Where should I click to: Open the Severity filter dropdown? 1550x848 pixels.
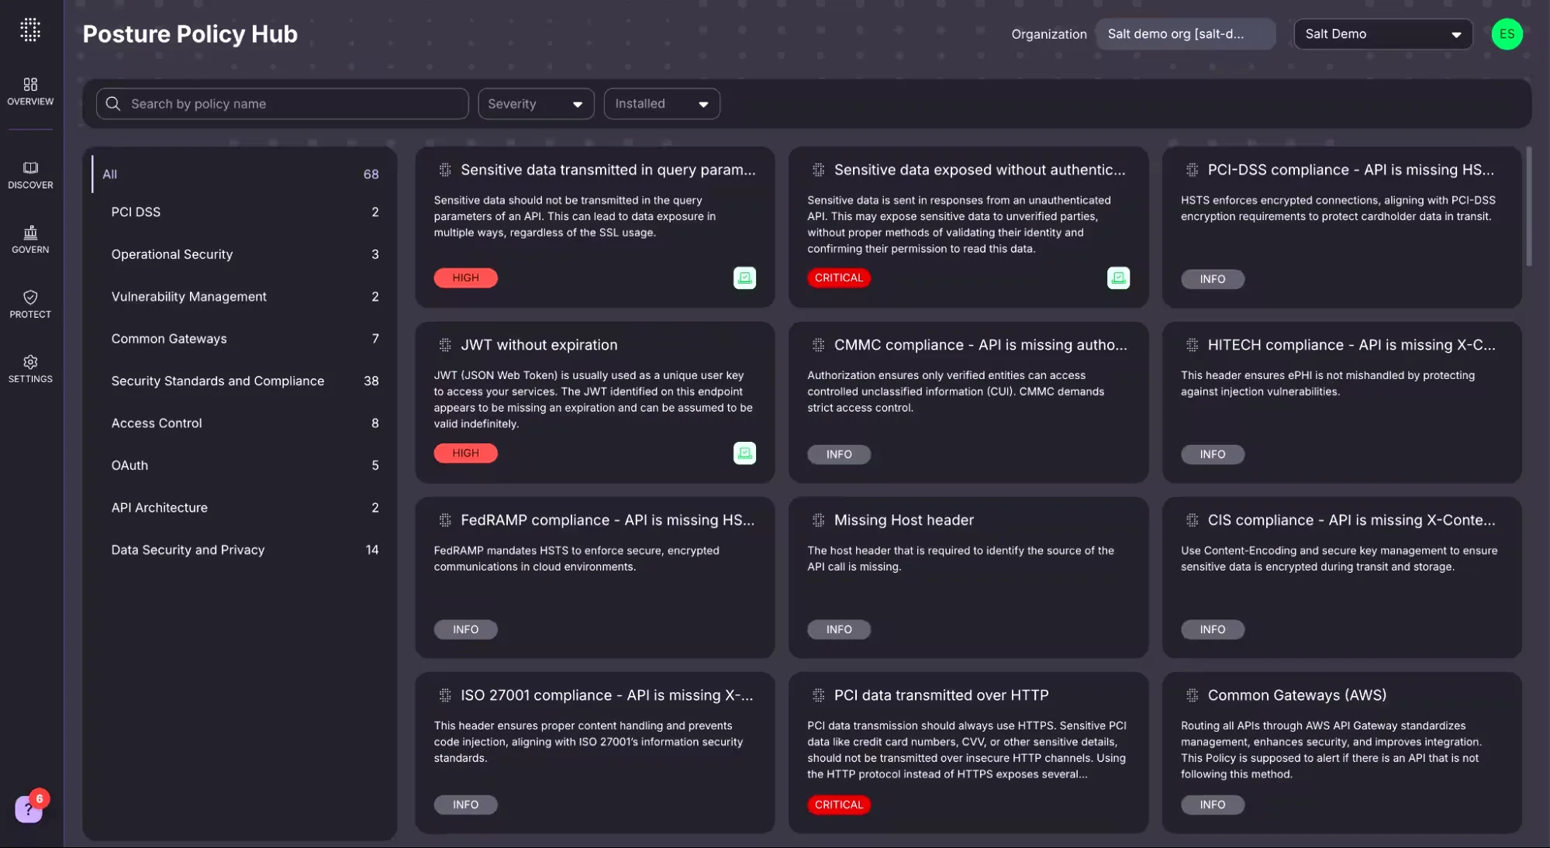click(x=535, y=103)
